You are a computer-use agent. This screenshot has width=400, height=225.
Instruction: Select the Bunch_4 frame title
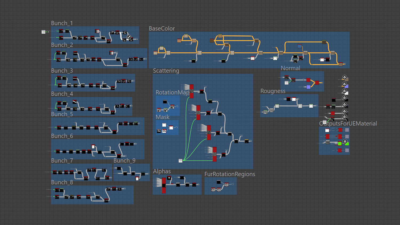[62, 94]
